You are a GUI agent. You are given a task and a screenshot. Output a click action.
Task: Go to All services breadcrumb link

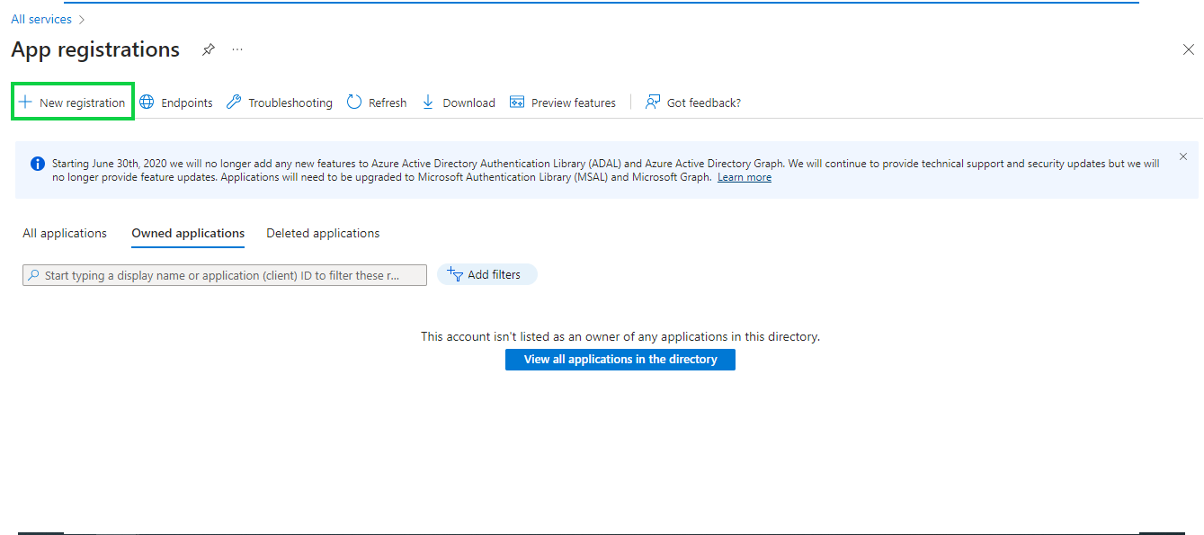pos(41,19)
